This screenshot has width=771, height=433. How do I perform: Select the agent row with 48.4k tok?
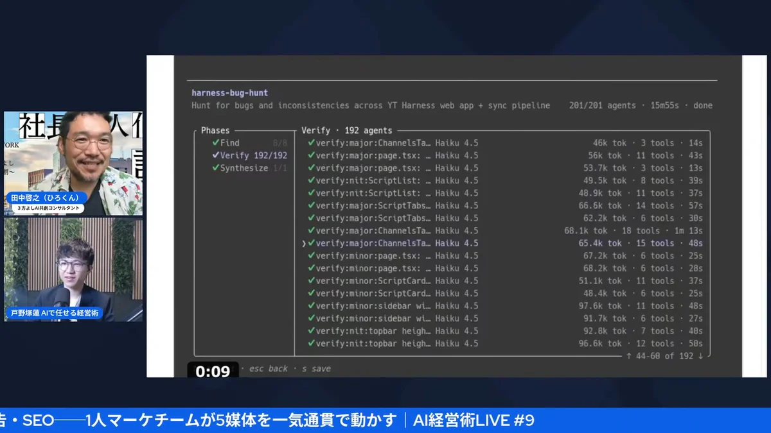point(505,294)
